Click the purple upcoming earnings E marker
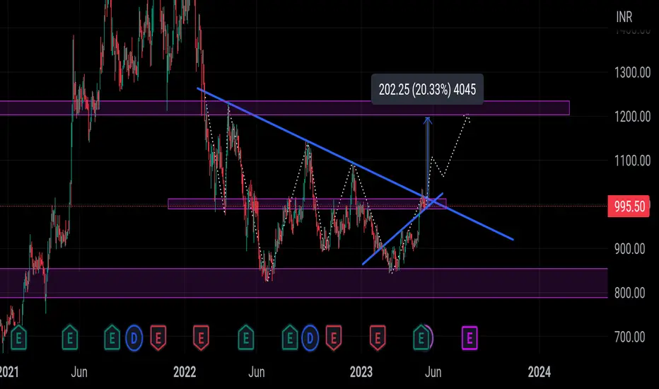 (470, 337)
